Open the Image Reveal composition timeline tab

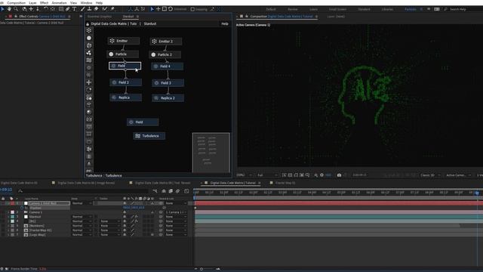[x=86, y=183]
